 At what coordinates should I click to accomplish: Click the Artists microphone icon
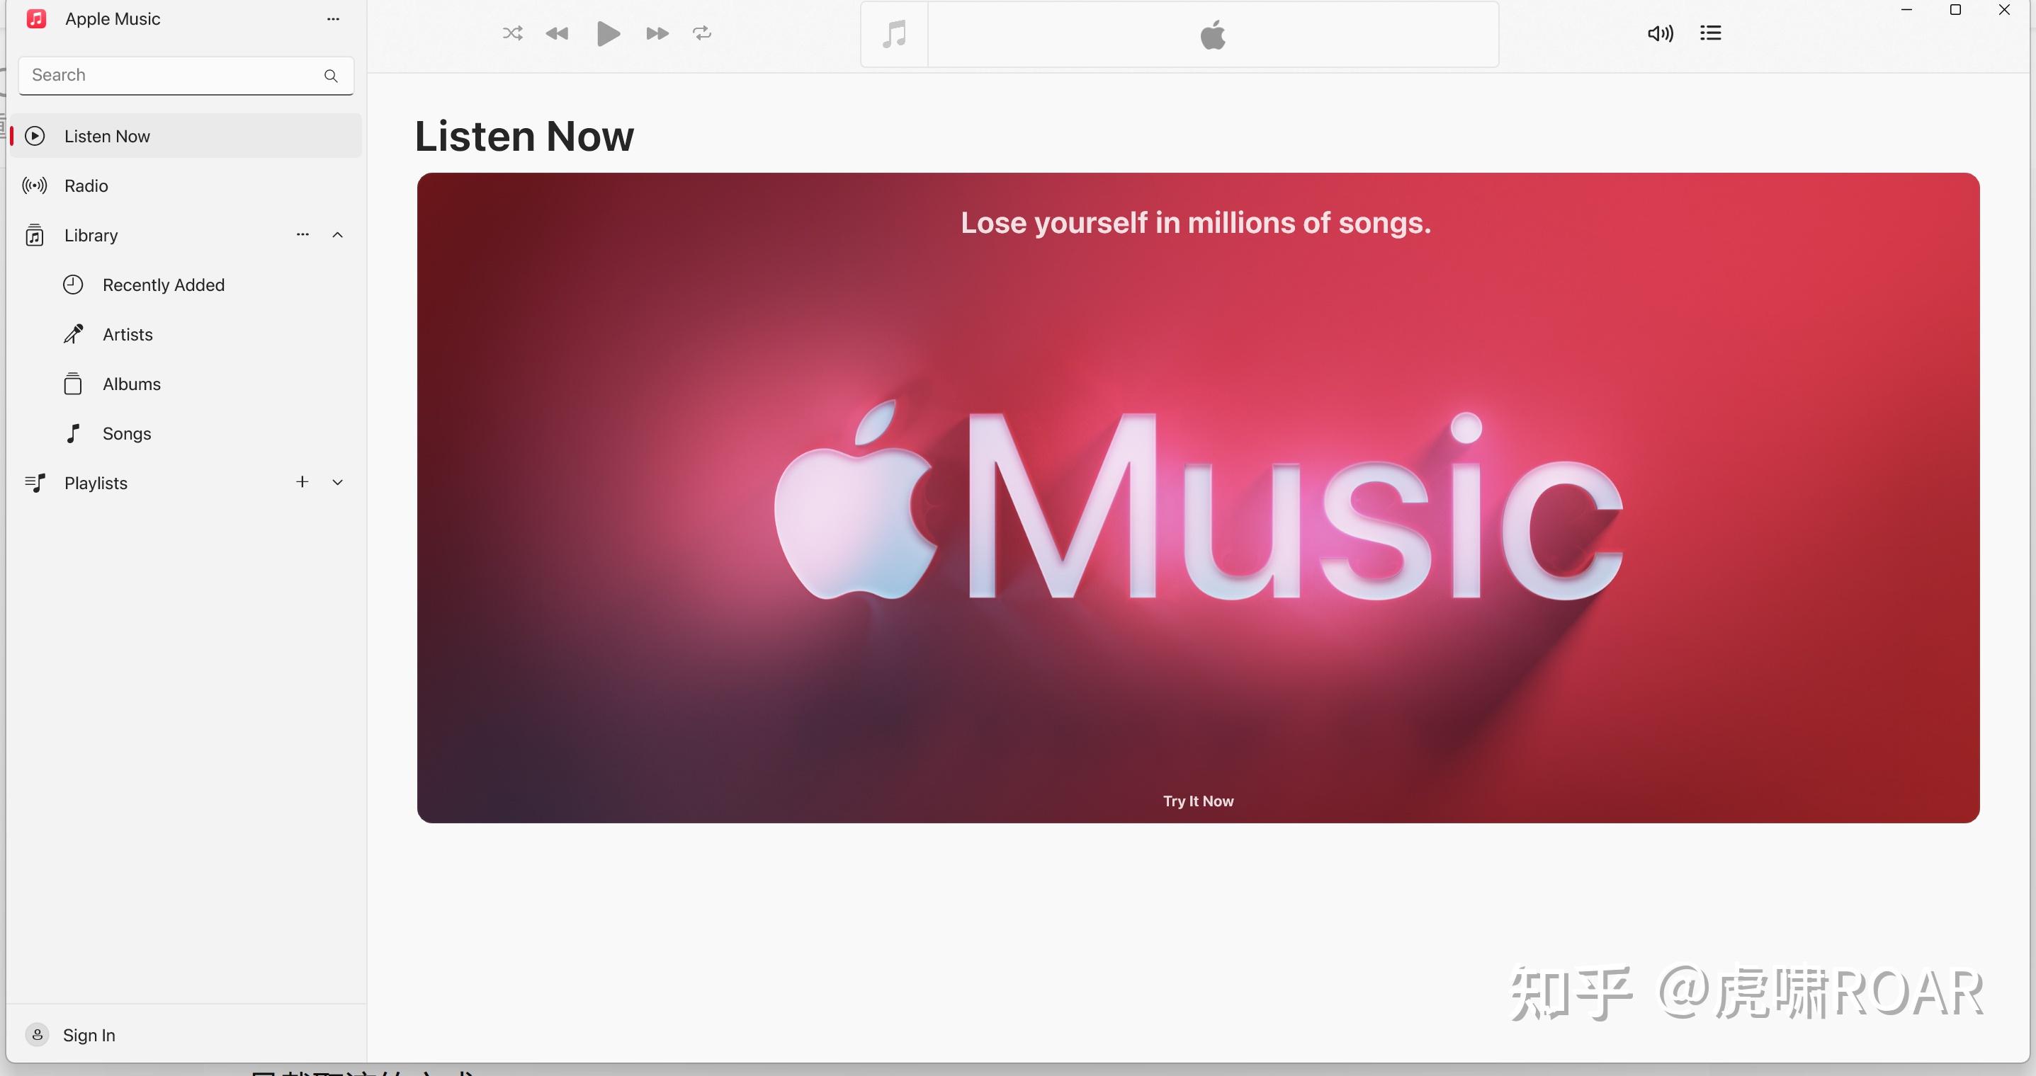73,334
